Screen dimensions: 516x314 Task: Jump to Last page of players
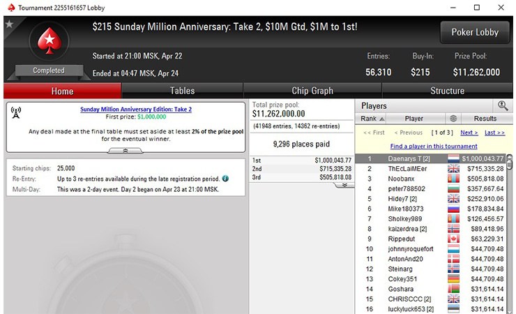point(494,133)
